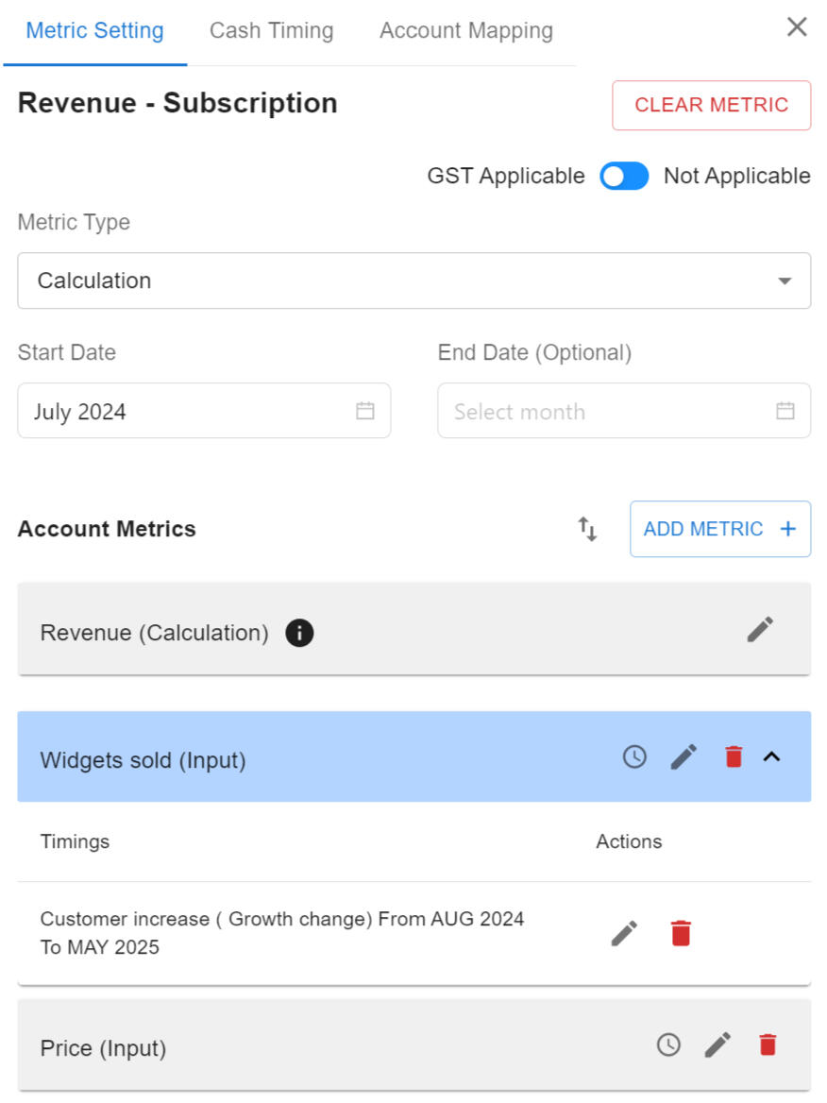Open the Metric Type dropdown
This screenshot has height=1103, width=827.
[413, 280]
